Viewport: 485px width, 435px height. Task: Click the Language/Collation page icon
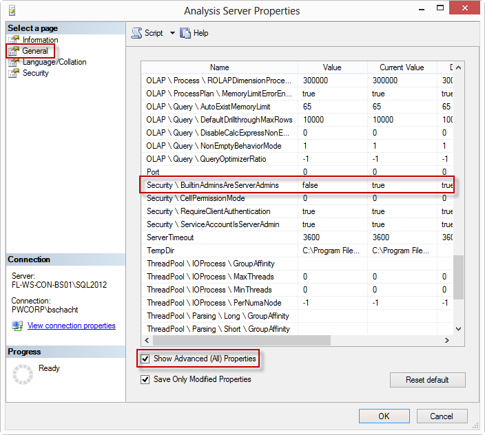(14, 62)
